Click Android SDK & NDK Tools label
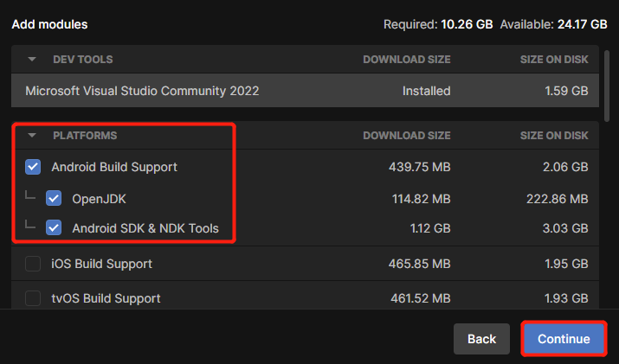 (145, 228)
